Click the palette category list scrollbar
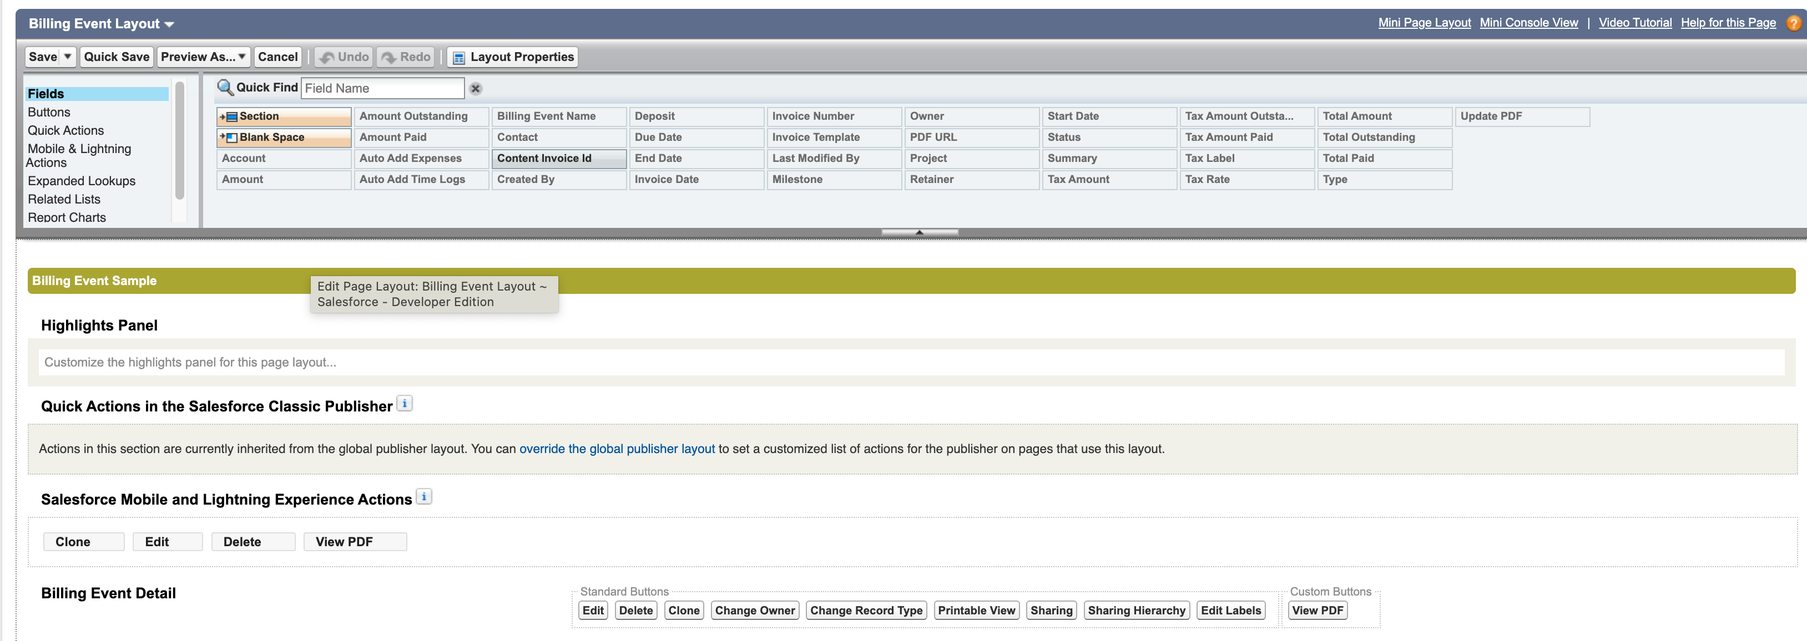Viewport: 1807px width, 641px height. point(180,140)
